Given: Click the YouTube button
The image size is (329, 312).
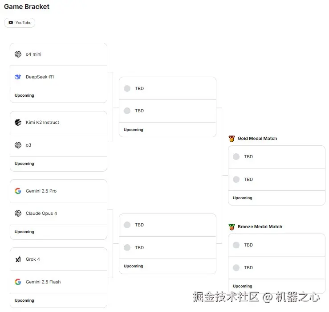Looking at the screenshot, I should point(20,23).
